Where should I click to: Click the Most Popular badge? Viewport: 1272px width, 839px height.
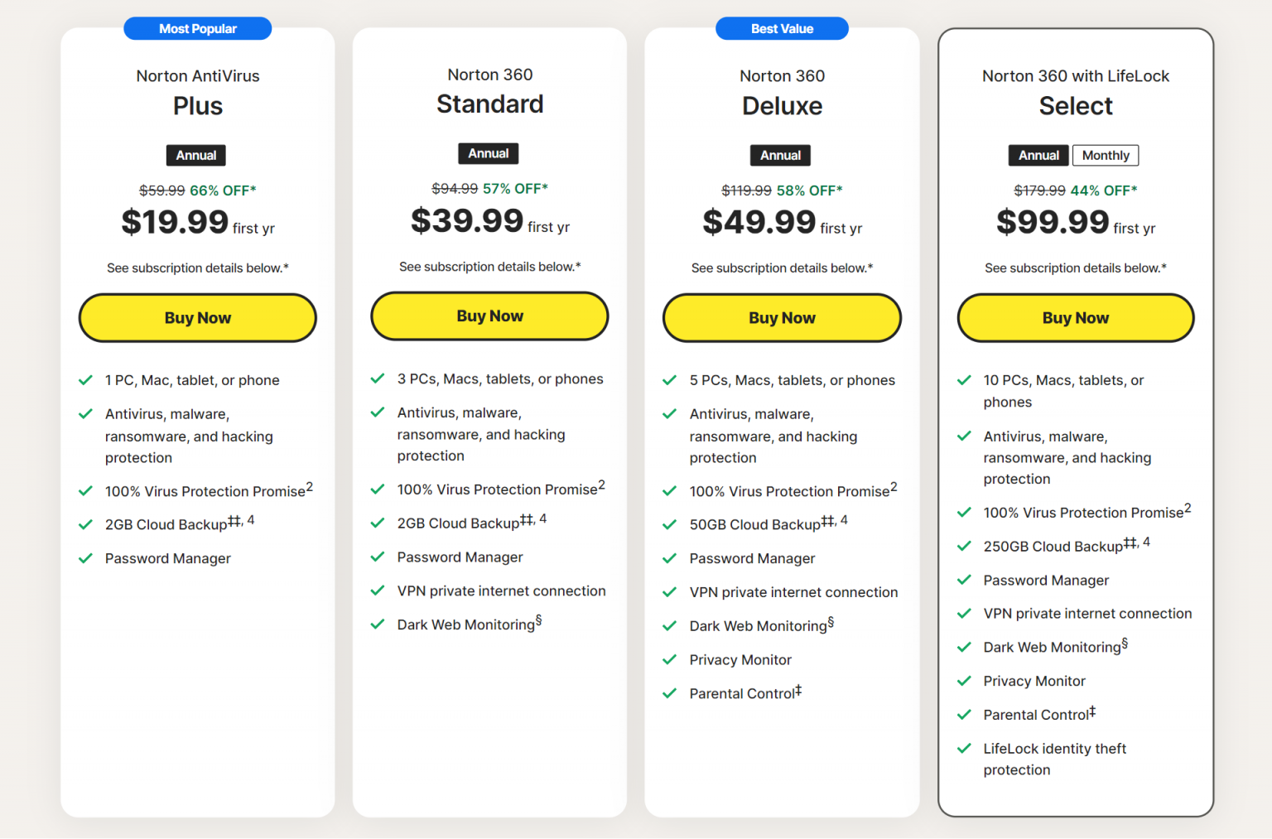pyautogui.click(x=197, y=27)
